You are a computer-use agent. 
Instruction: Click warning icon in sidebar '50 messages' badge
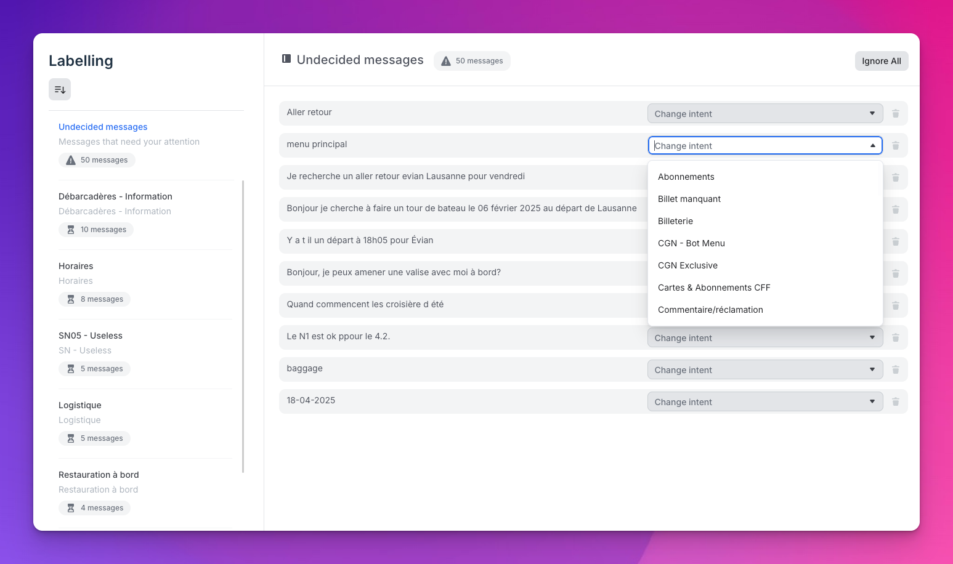(71, 160)
